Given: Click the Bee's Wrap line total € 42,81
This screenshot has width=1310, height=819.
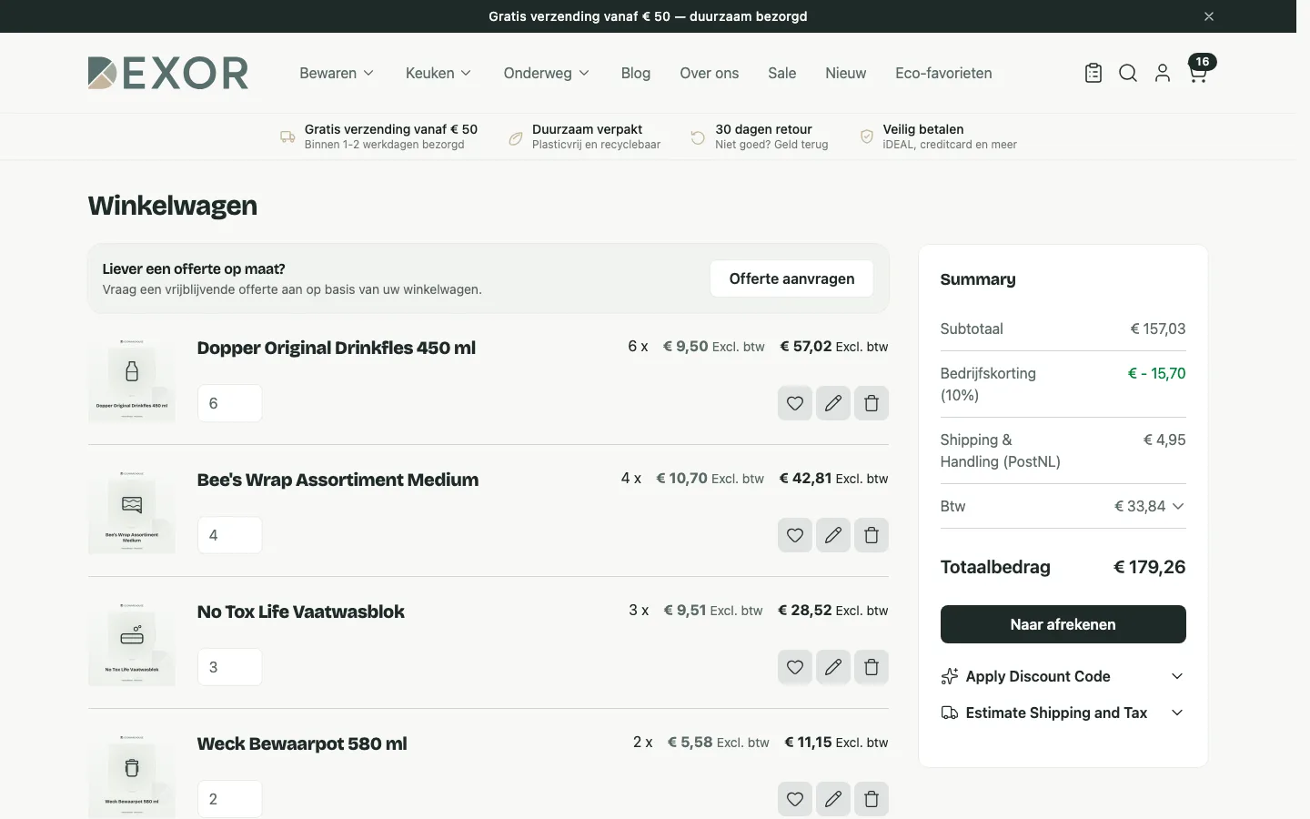Looking at the screenshot, I should point(805,479).
